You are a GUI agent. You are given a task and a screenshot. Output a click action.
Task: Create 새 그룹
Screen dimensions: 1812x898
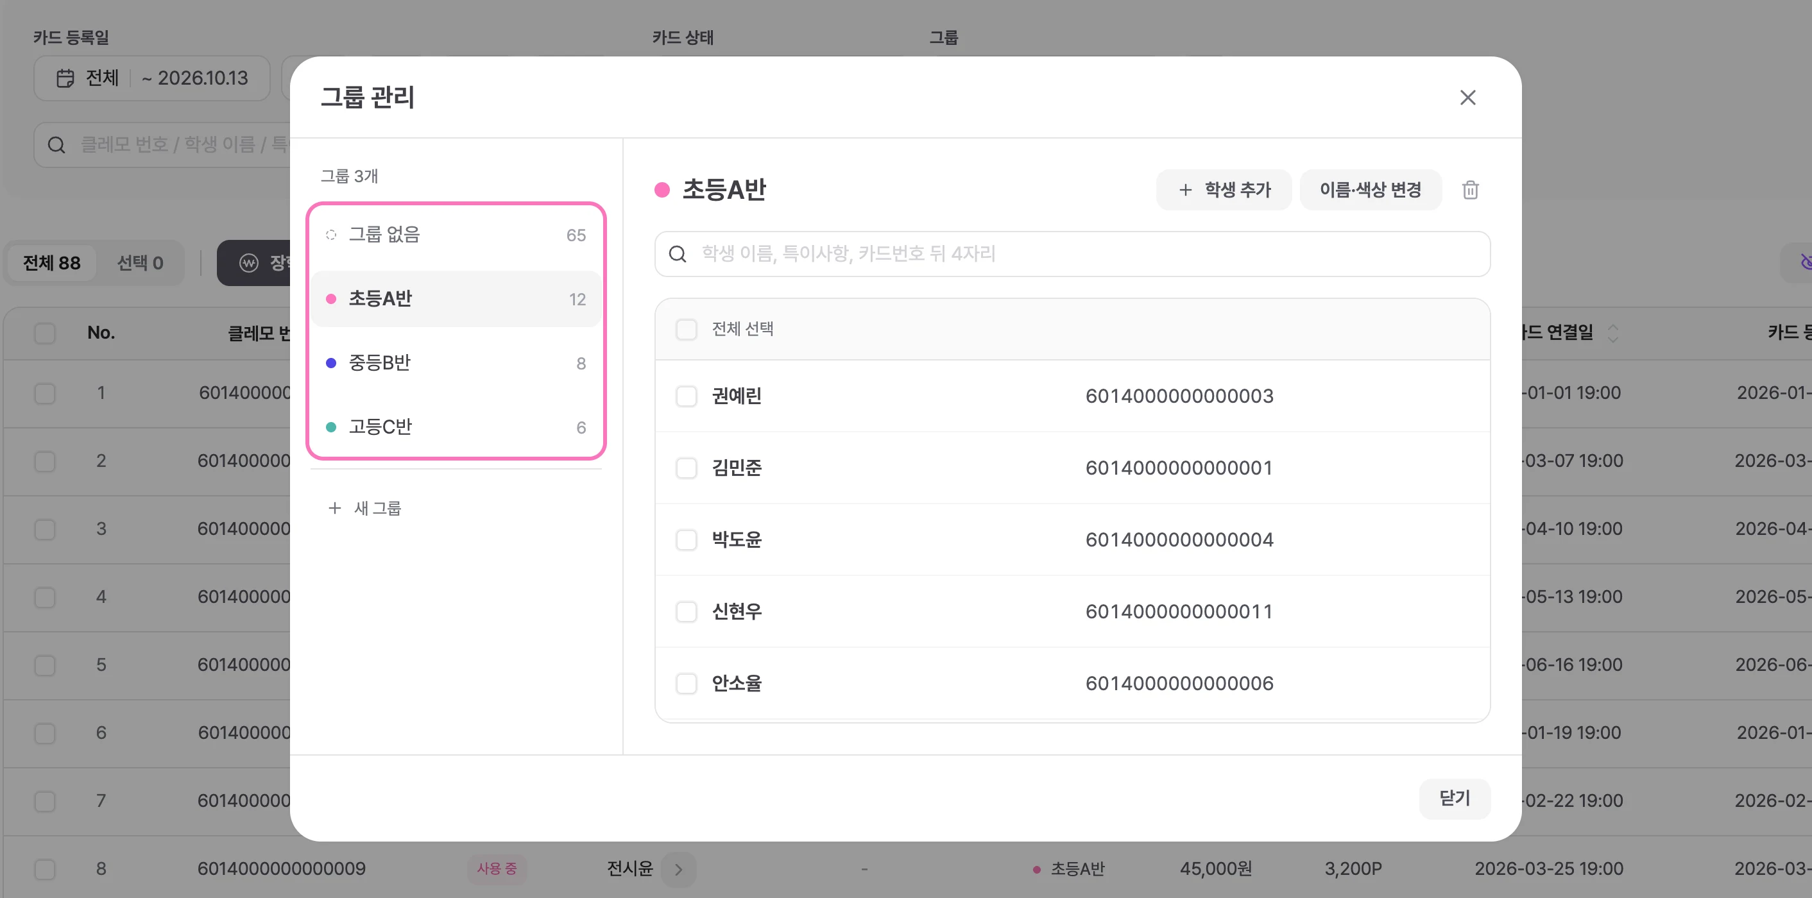pyautogui.click(x=364, y=508)
